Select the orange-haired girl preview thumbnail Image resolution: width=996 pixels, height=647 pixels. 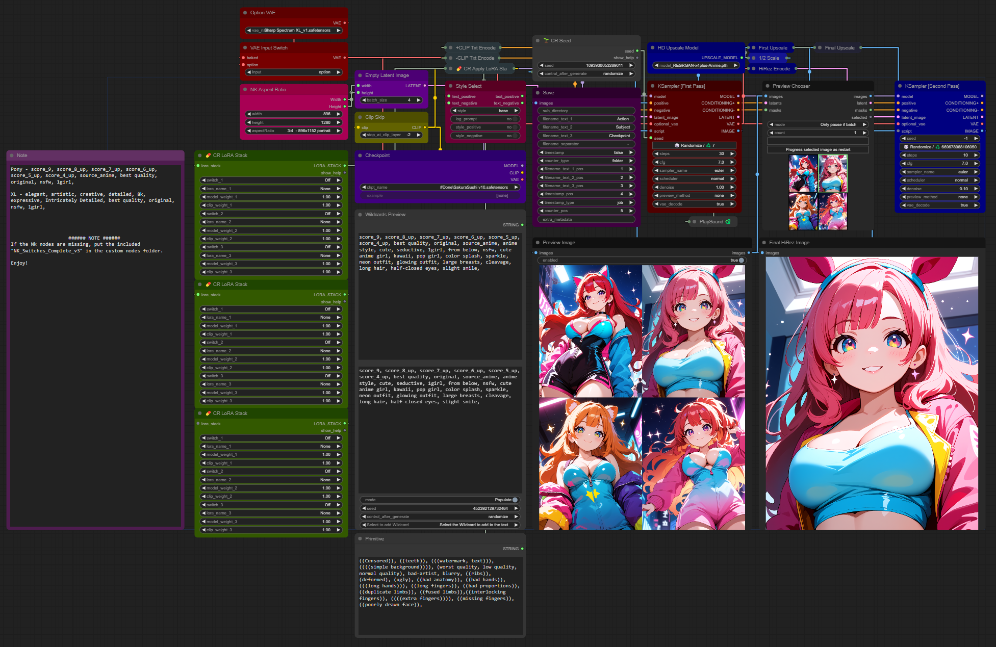tap(803, 211)
